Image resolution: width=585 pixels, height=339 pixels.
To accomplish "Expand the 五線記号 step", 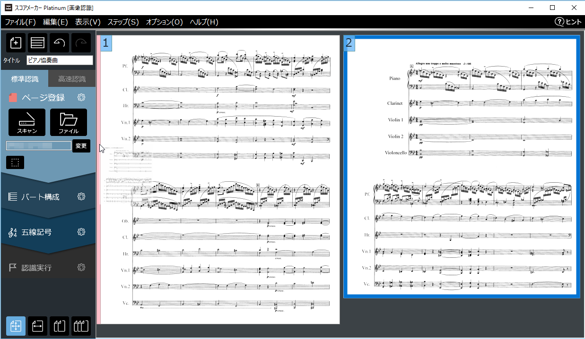I will coord(37,232).
